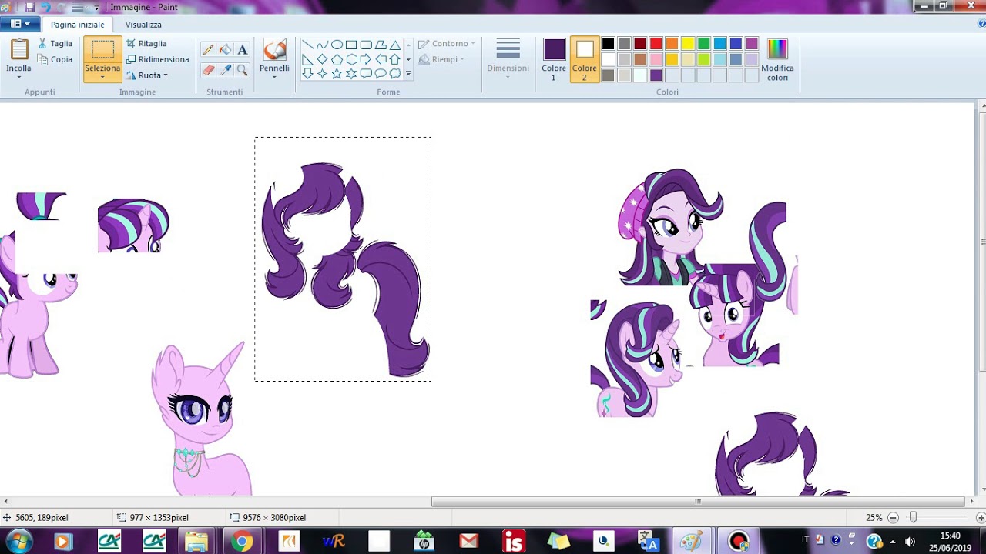This screenshot has width=986, height=554.
Task: Open Google Chrome from the taskbar
Action: click(x=241, y=542)
